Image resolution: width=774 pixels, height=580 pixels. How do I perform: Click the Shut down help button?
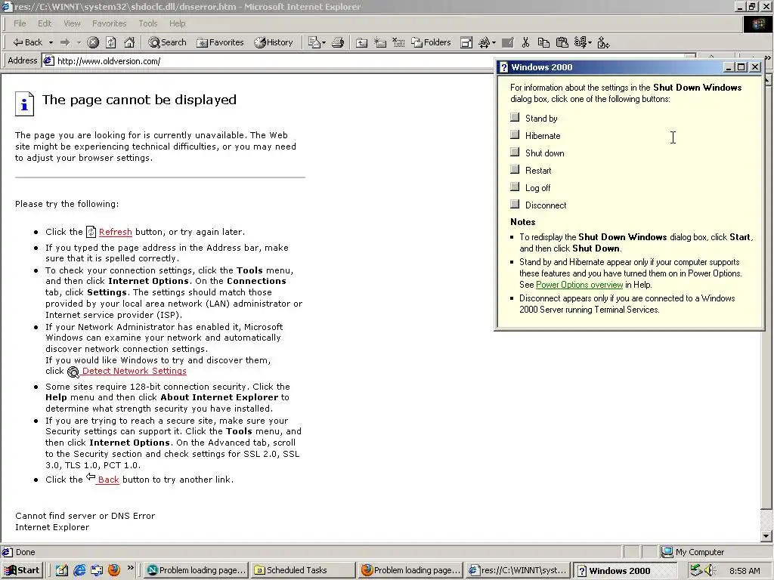click(x=515, y=152)
